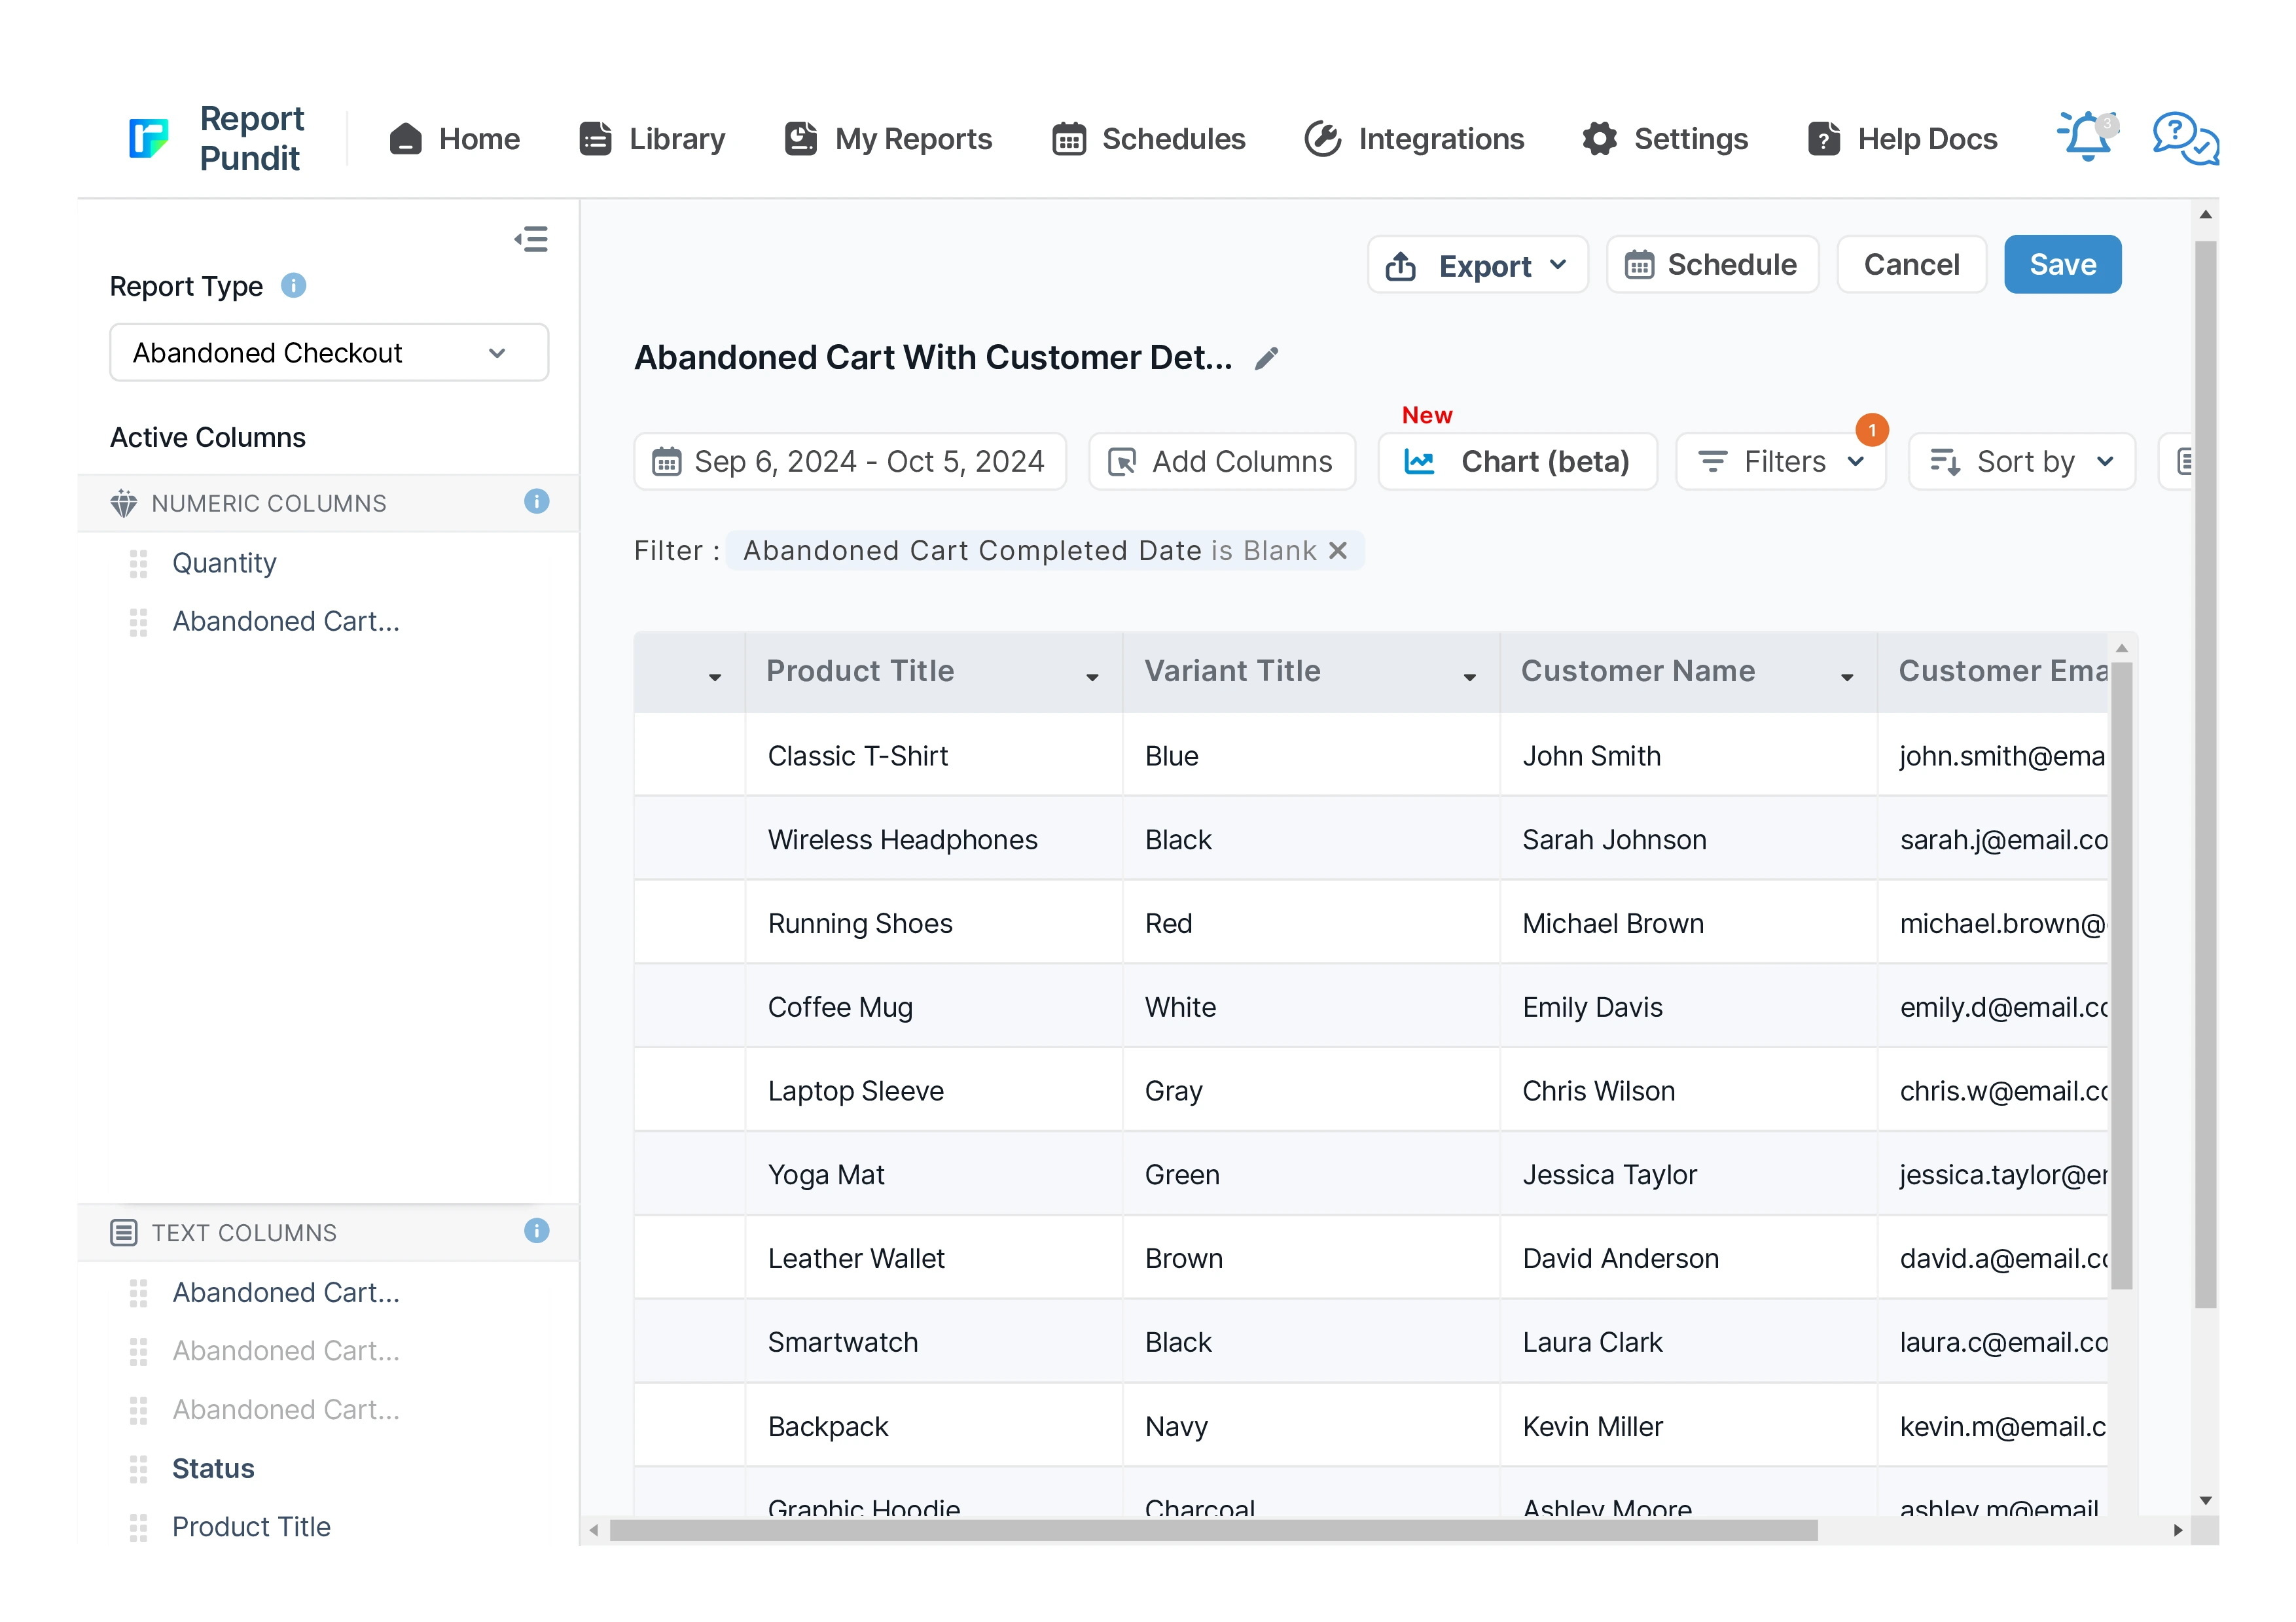The width and height of the screenshot is (2296, 1622).
Task: Expand the Export dropdown menu
Action: (x=1476, y=265)
